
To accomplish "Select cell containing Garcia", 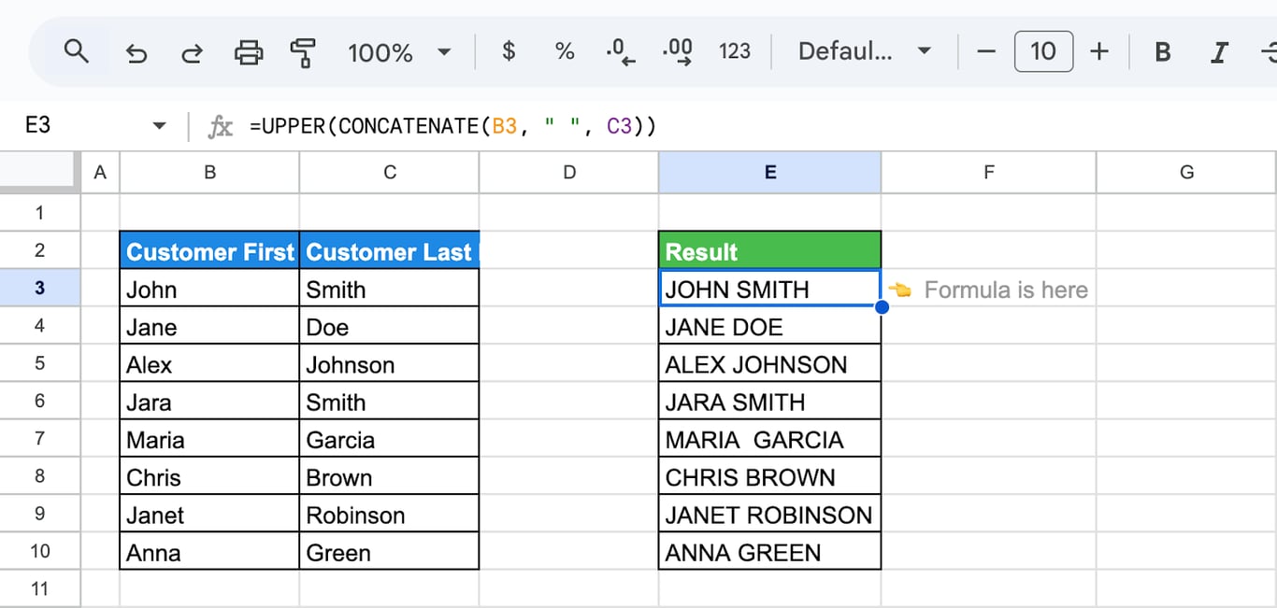I will pyautogui.click(x=390, y=438).
